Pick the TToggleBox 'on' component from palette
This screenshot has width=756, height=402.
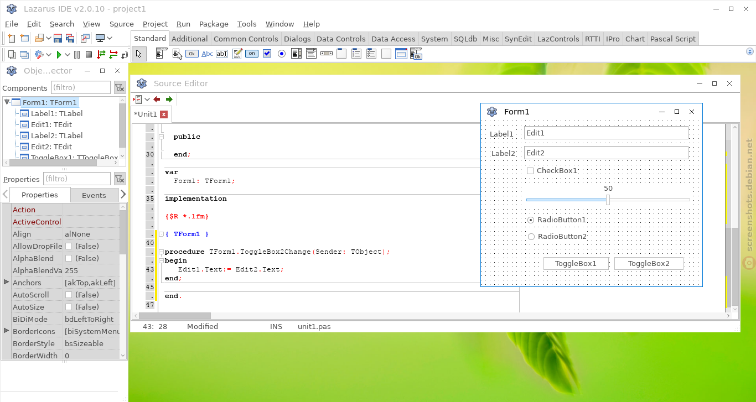click(x=252, y=54)
